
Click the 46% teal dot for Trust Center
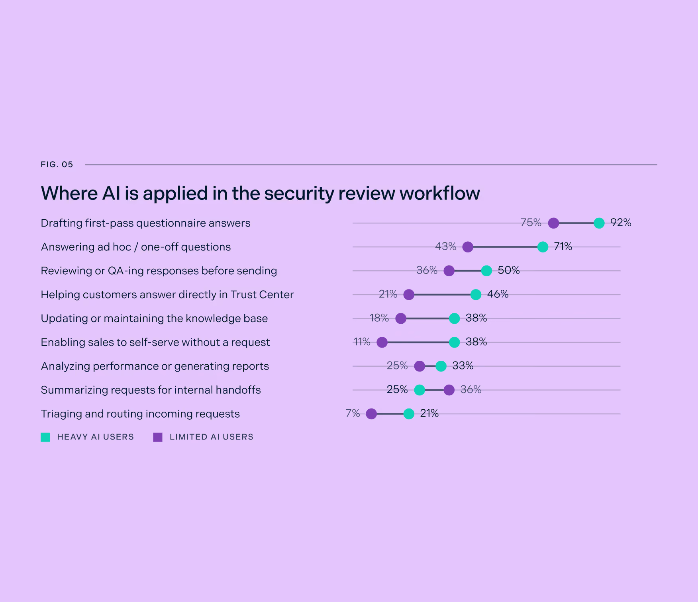click(476, 295)
